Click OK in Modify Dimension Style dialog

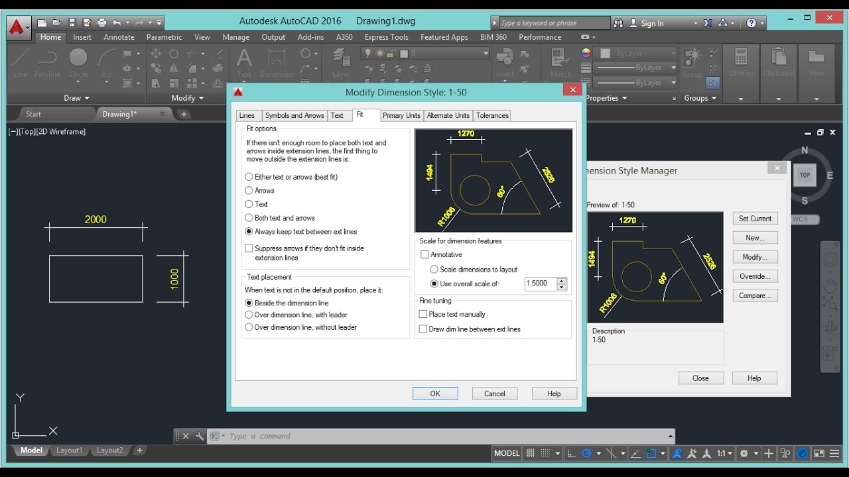435,394
